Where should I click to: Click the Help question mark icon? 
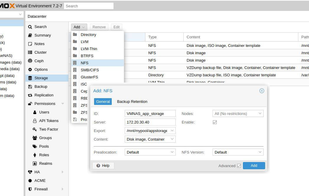tap(98, 165)
